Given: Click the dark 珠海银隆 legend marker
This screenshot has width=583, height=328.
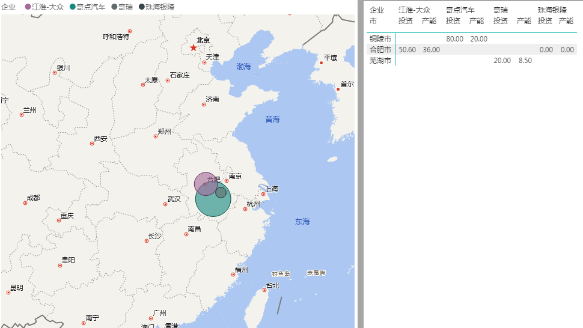Looking at the screenshot, I should (x=142, y=7).
